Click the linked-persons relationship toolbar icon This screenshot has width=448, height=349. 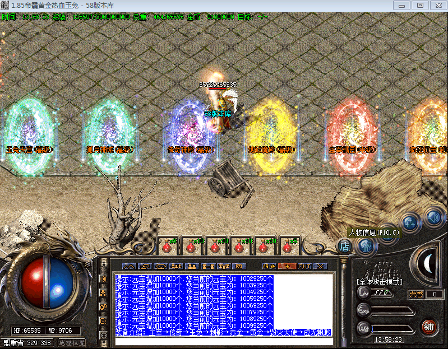[207, 267]
